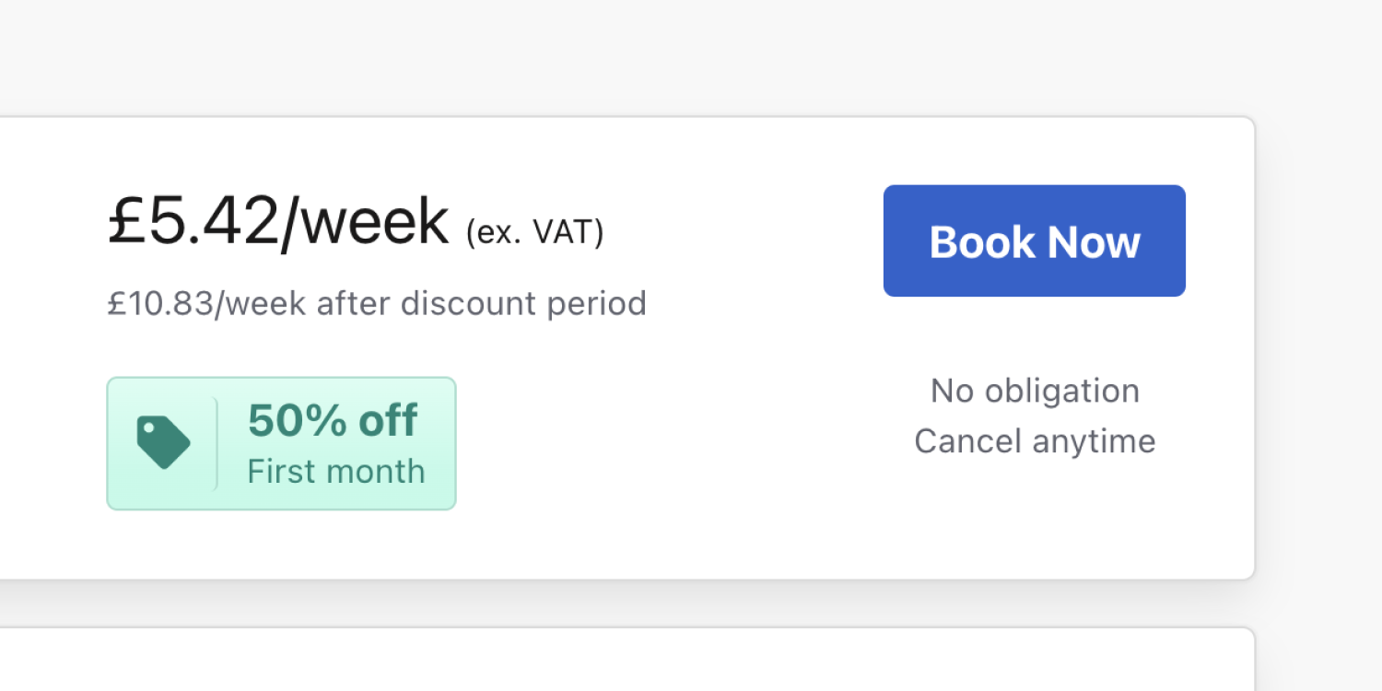
Task: Click between the price and discount badge
Action: [x=276, y=350]
